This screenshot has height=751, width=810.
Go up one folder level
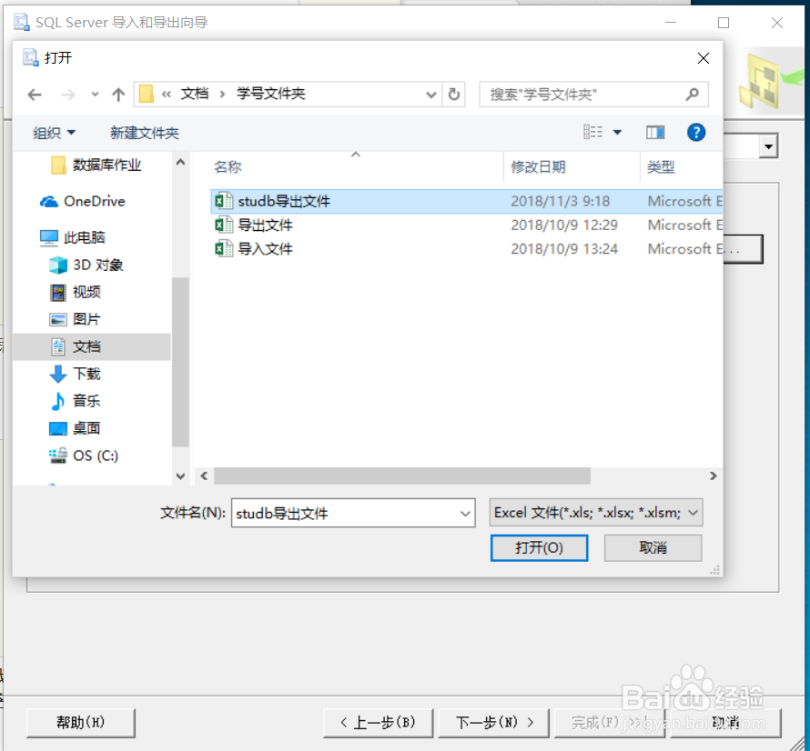118,95
